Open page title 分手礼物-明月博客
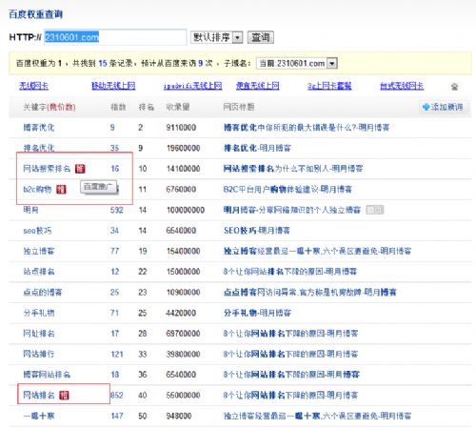 point(257,313)
